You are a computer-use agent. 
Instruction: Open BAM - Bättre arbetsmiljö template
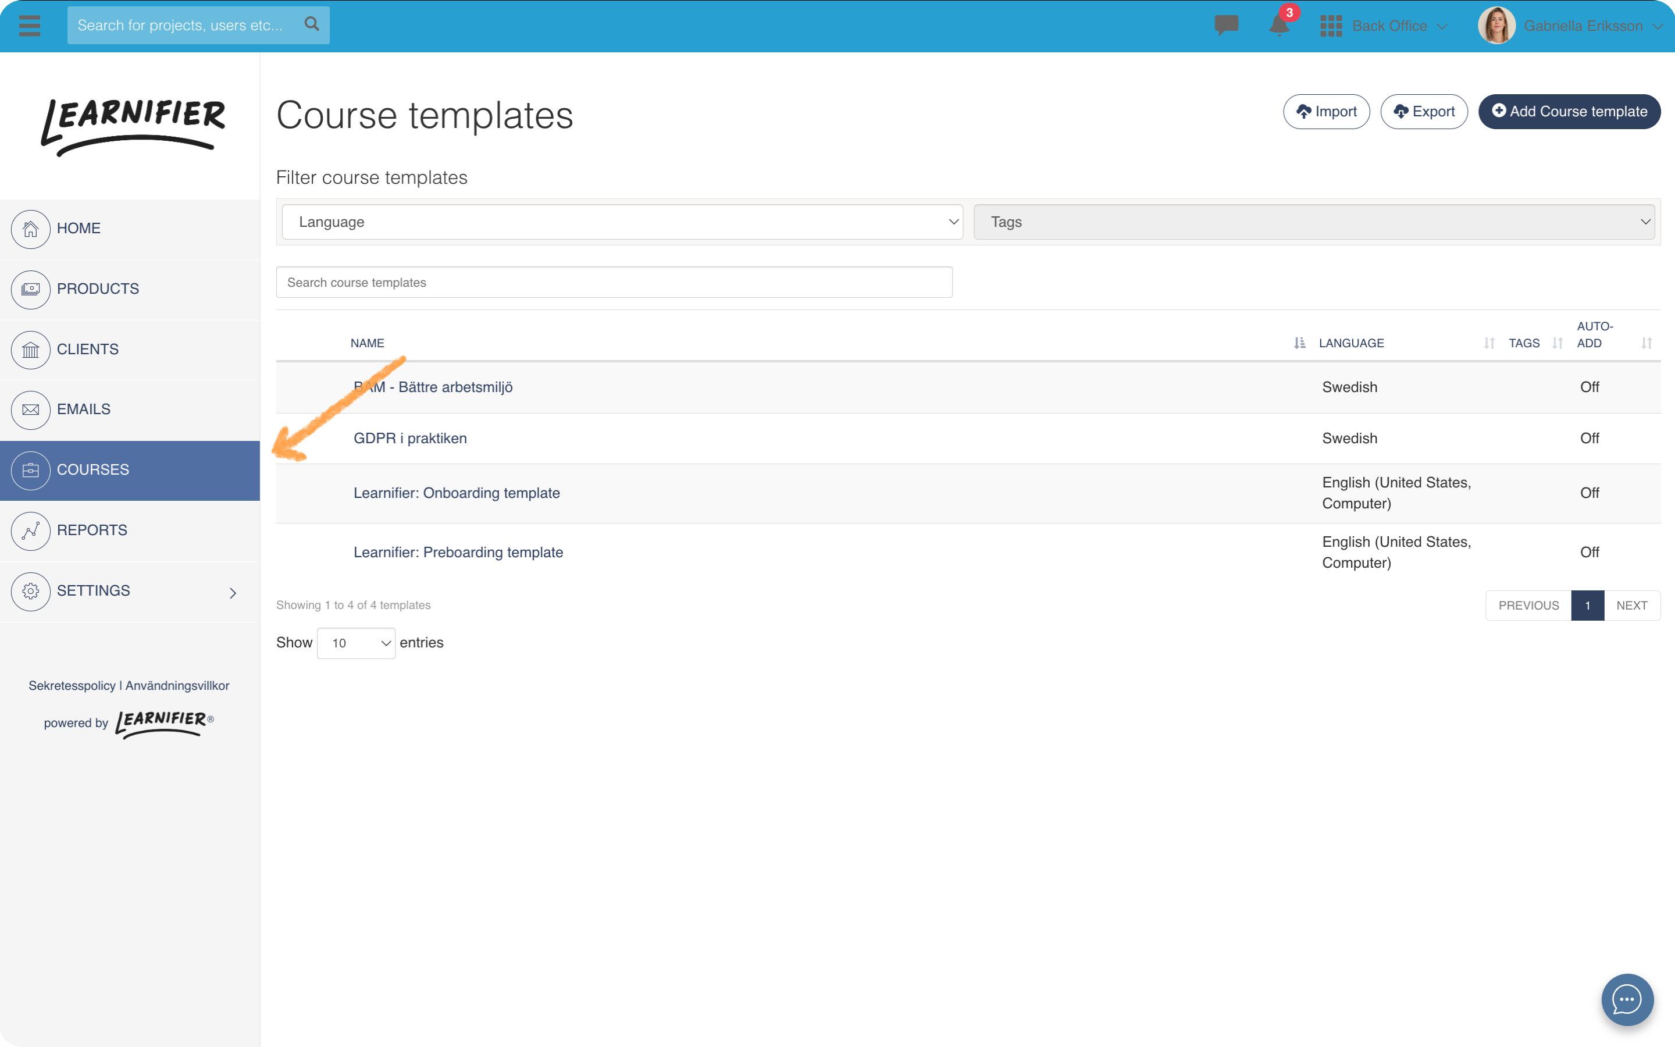pyautogui.click(x=433, y=387)
